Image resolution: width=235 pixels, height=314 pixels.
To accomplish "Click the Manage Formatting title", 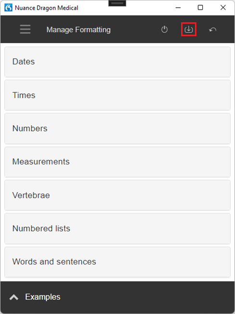I will pos(78,30).
